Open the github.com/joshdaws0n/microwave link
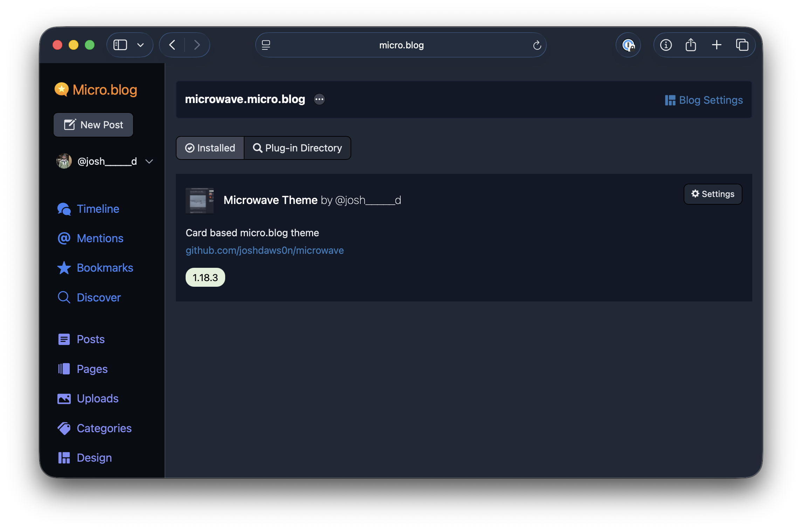 coord(264,250)
